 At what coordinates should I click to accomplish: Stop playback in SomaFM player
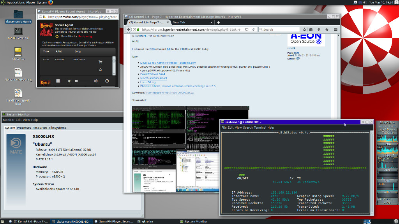tap(58, 81)
